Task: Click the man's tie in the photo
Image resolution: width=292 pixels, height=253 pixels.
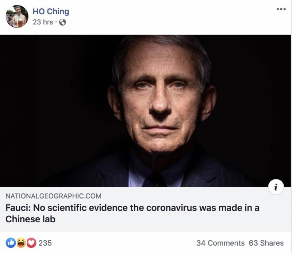Action: (156, 180)
